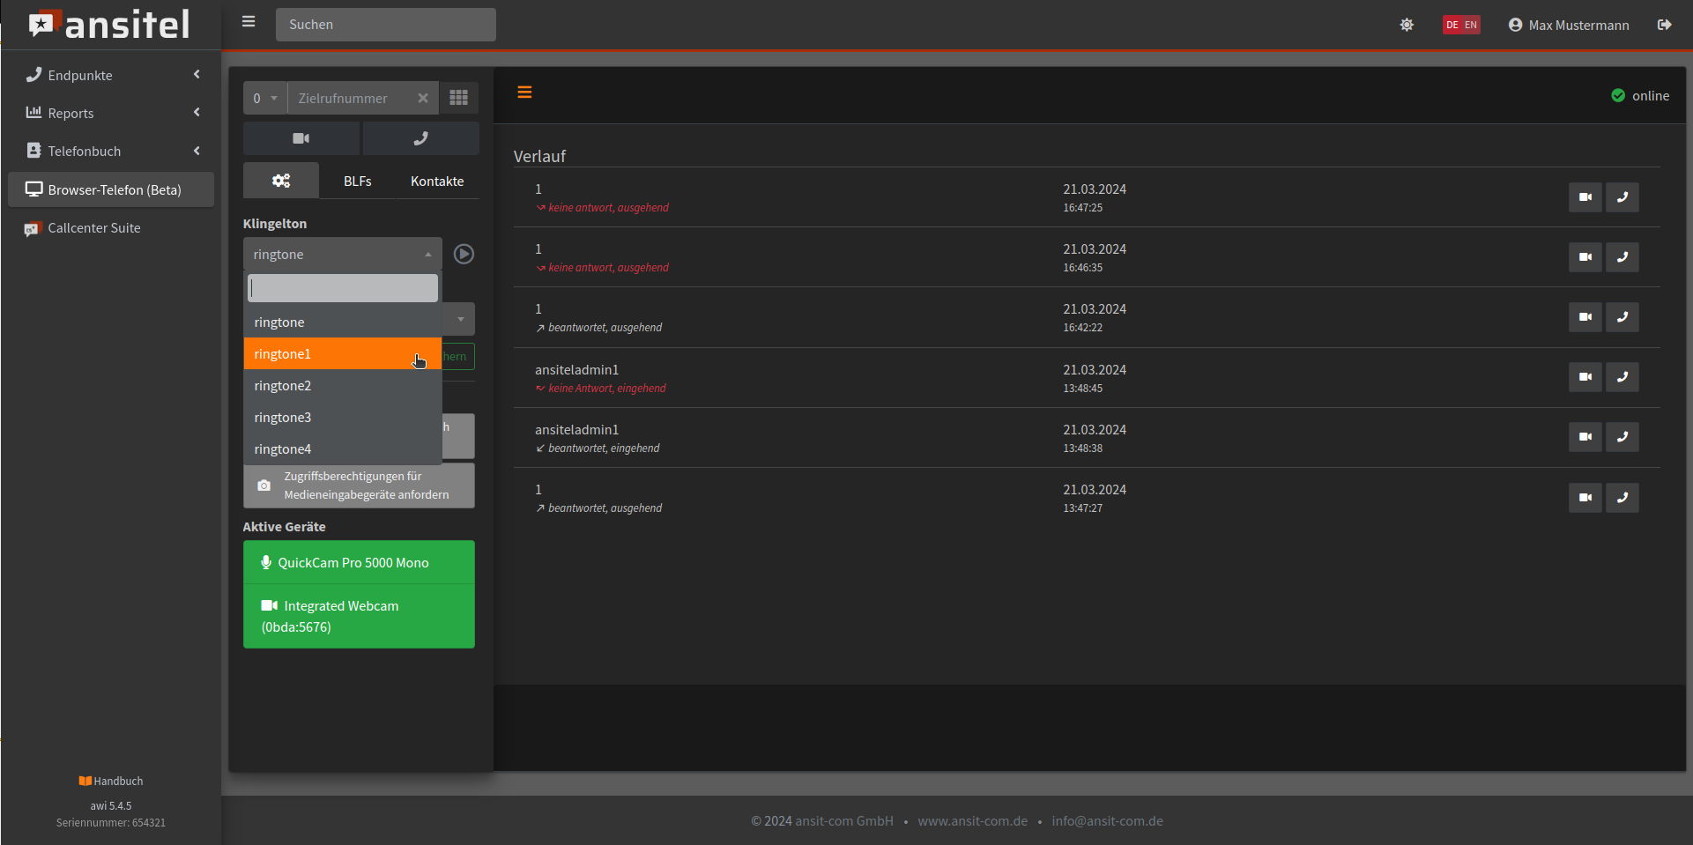Toggle the sidebar with top hamburger icon
The width and height of the screenshot is (1693, 845).
249,22
